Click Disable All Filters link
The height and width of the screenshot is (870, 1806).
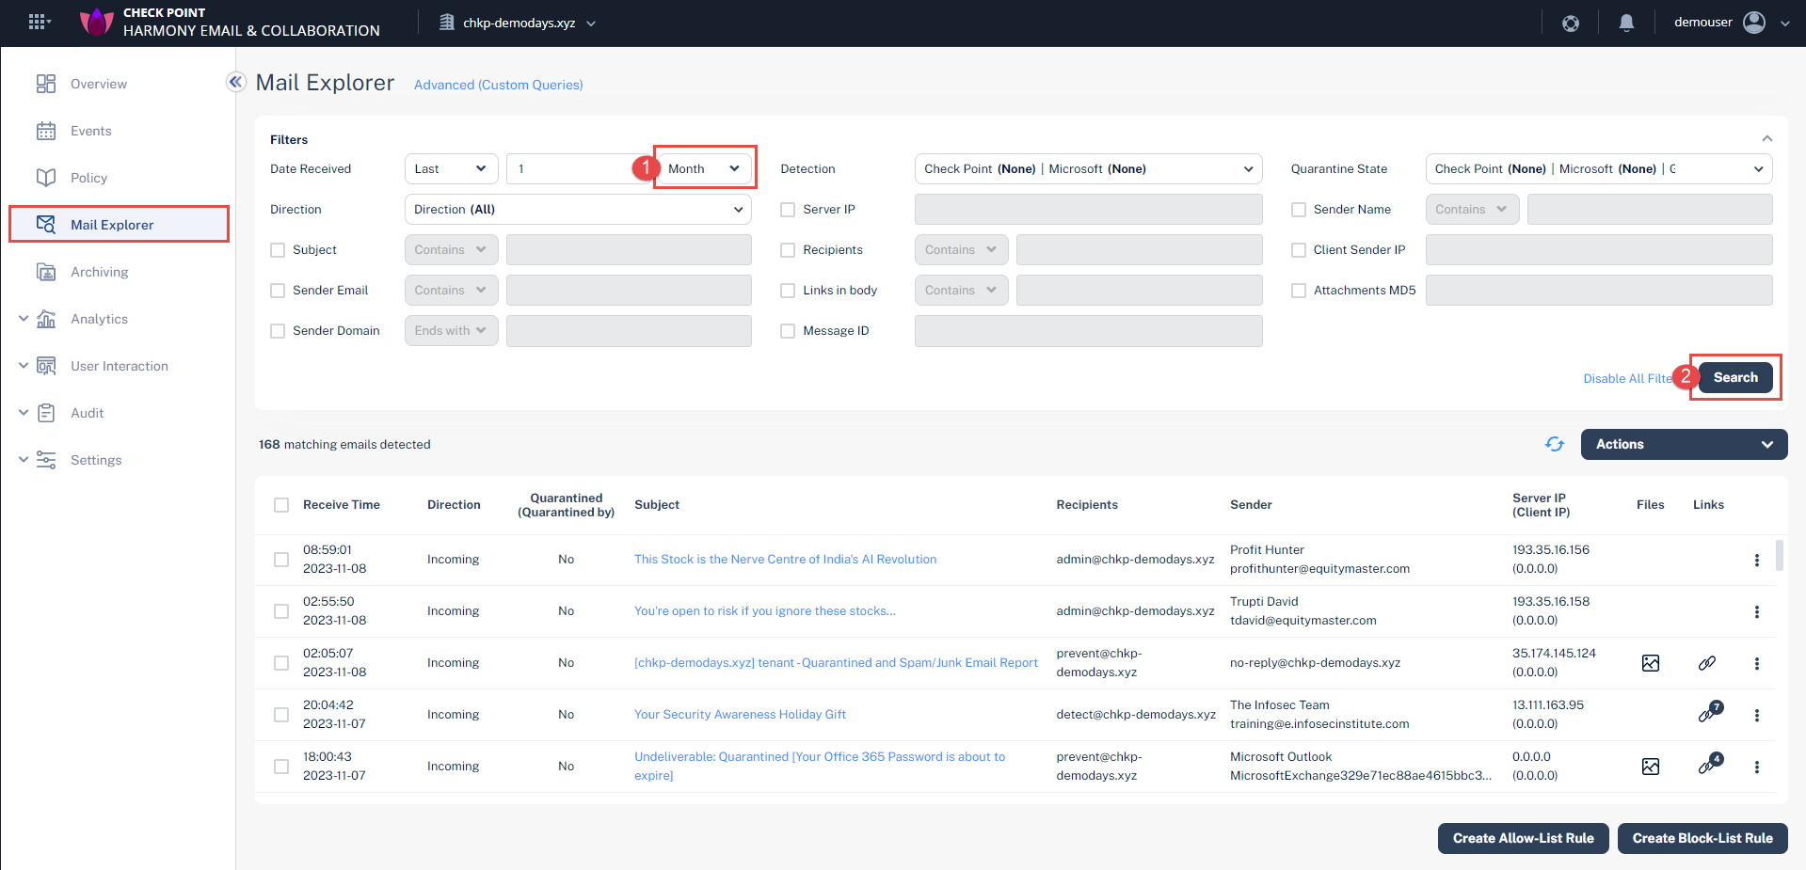1629,378
